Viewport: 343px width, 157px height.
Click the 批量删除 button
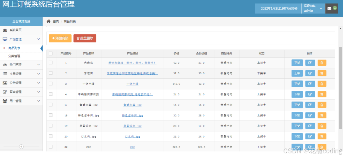click(85, 38)
